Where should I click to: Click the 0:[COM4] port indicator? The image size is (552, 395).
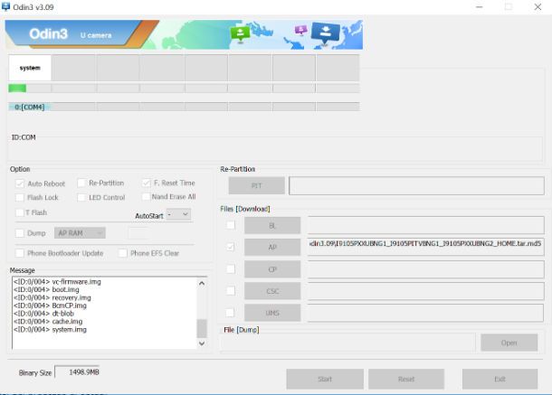click(30, 107)
